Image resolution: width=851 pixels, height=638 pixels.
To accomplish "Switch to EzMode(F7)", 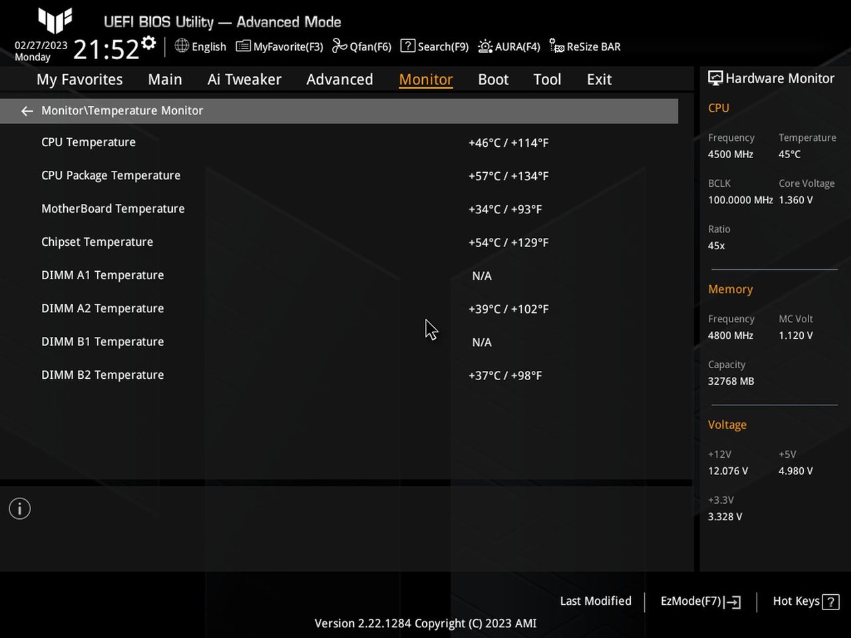I will click(x=700, y=601).
